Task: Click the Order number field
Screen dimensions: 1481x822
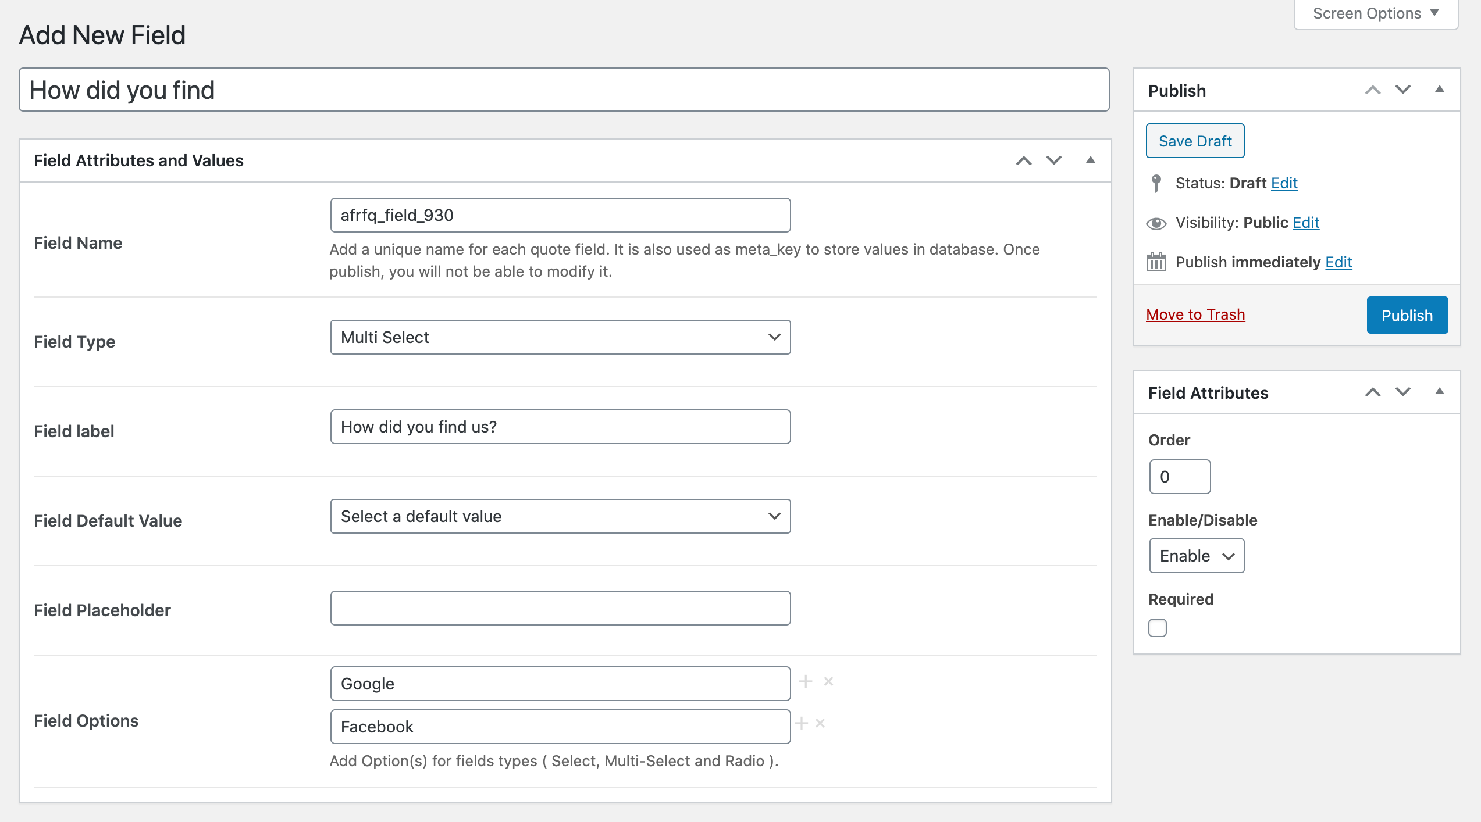Action: click(1180, 477)
